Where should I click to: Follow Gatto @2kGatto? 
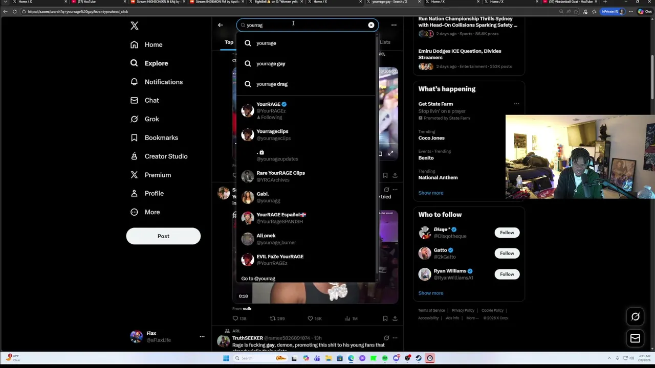507,254
